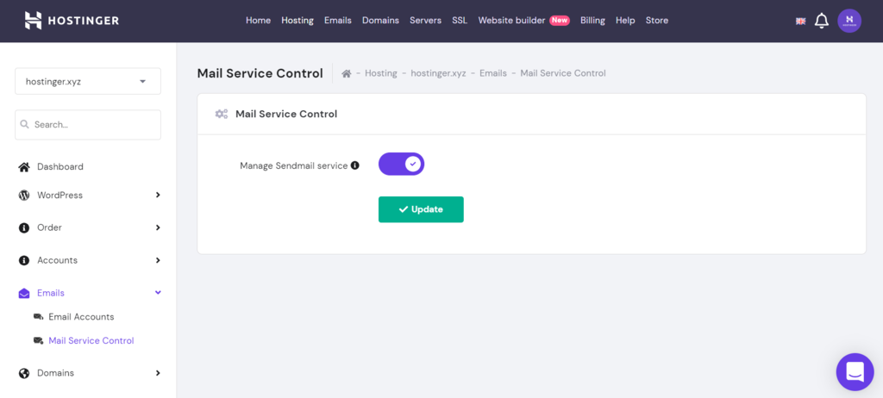Click the Email Accounts sub-item icon
Viewport: 883px width, 398px height.
38,317
